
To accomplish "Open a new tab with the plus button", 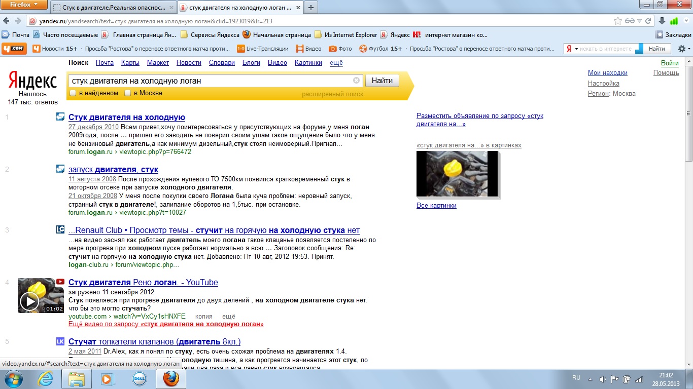I will point(311,8).
